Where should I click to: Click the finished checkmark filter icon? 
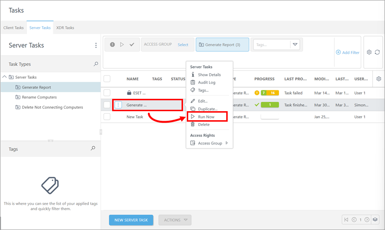coord(132,45)
